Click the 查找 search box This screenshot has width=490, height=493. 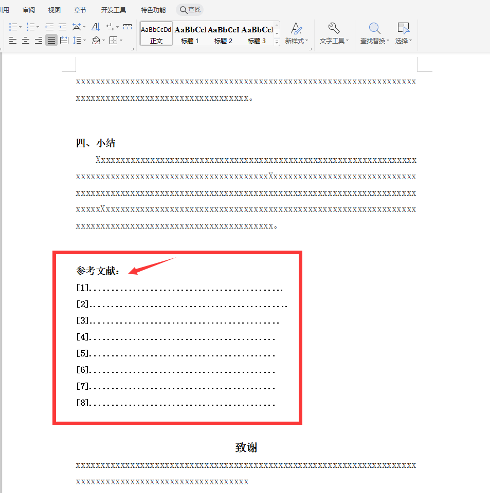pyautogui.click(x=190, y=10)
